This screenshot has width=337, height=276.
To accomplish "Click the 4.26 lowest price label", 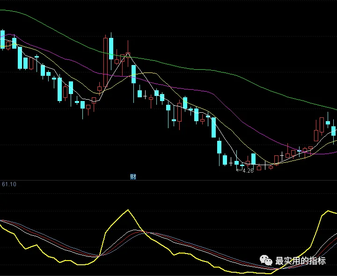I will click(248, 171).
